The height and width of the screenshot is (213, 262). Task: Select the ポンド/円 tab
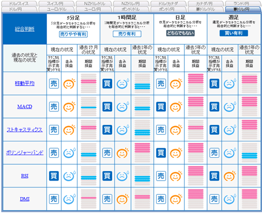tap(168, 9)
